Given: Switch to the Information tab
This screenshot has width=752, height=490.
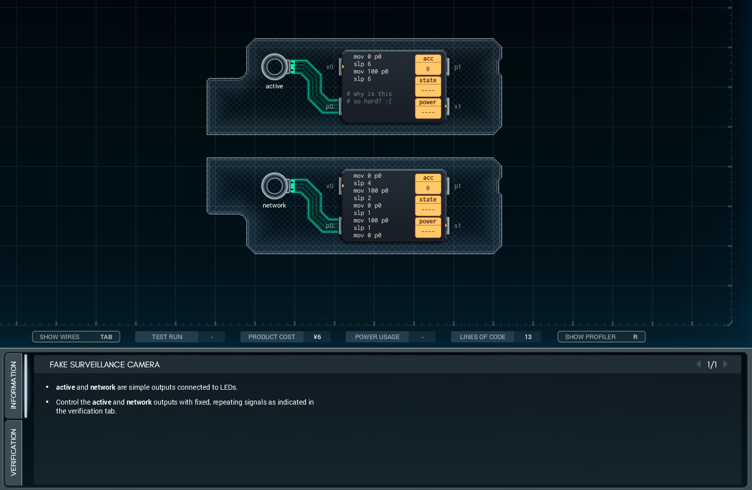Looking at the screenshot, I should [13, 385].
